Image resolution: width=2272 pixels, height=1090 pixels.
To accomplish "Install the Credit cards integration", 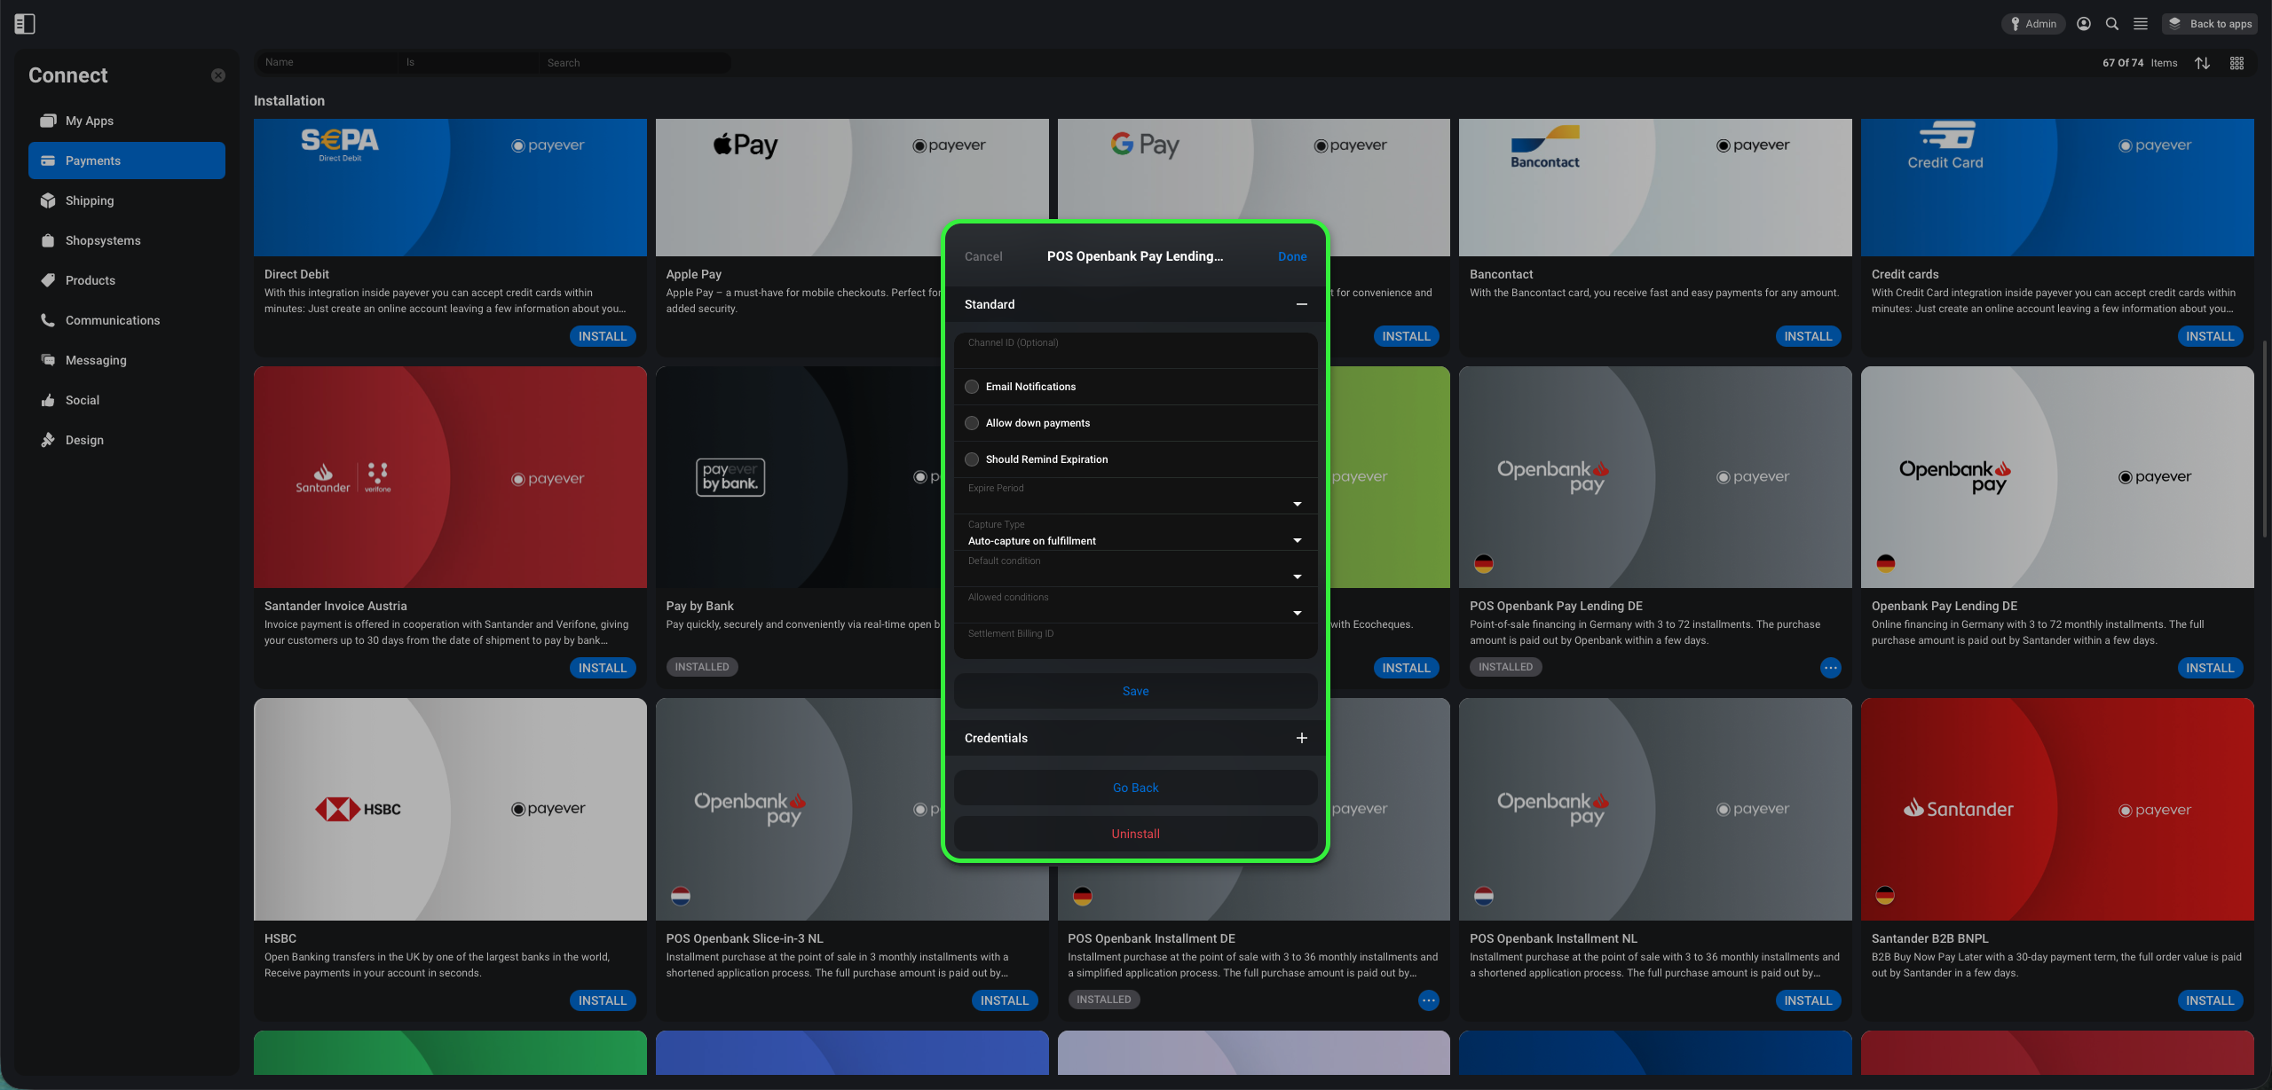I will [2210, 336].
